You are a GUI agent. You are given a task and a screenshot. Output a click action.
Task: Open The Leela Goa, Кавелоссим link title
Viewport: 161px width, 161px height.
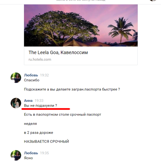tap(58, 53)
